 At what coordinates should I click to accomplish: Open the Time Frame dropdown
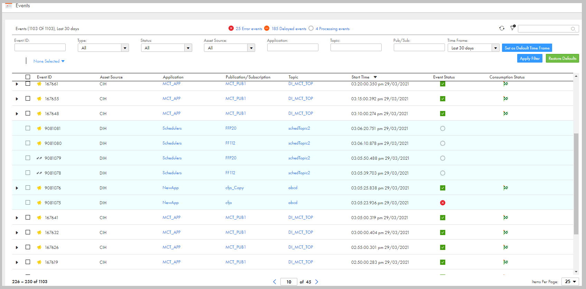474,48
